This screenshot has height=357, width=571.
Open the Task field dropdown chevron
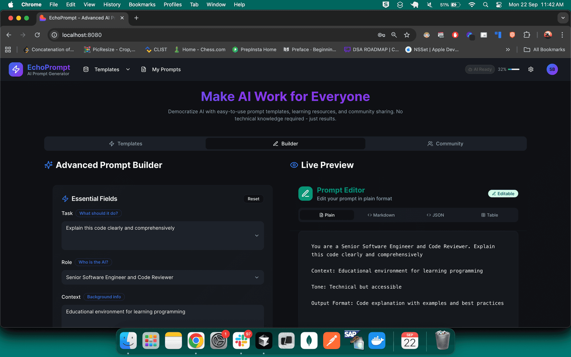[257, 236]
